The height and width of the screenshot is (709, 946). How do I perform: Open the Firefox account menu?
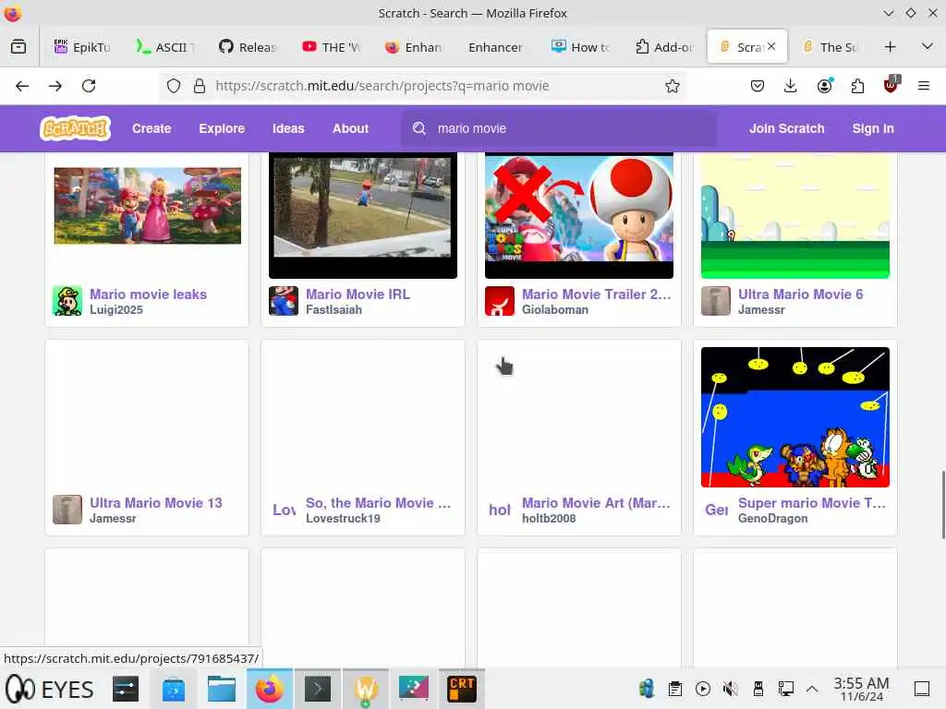pos(824,86)
